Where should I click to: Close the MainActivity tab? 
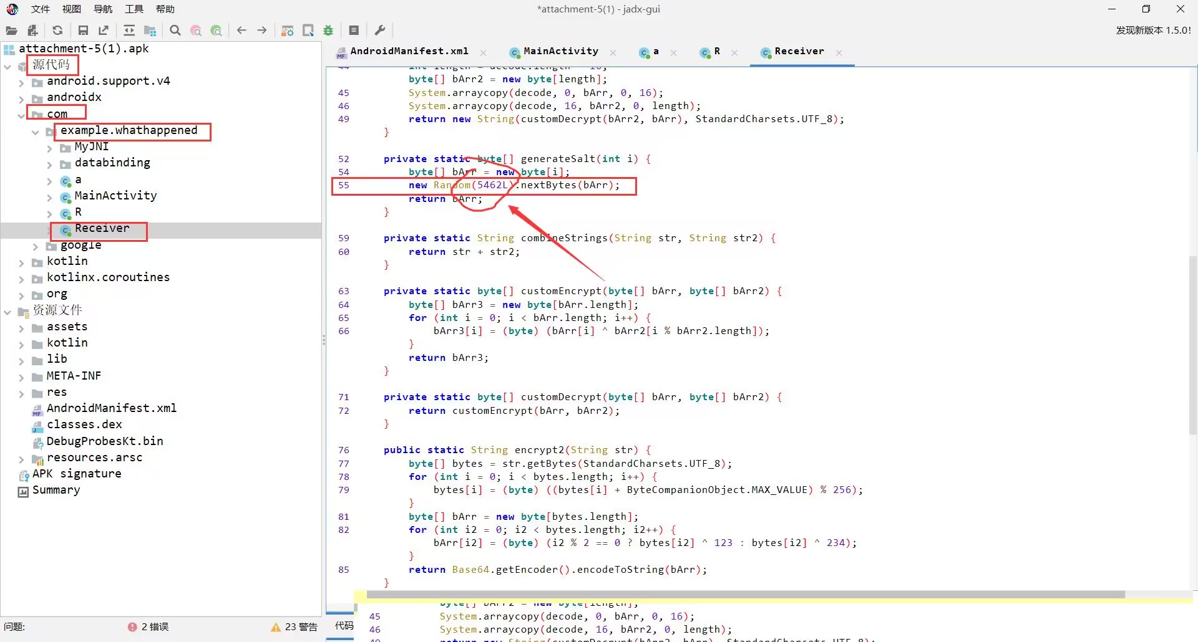[x=613, y=53]
